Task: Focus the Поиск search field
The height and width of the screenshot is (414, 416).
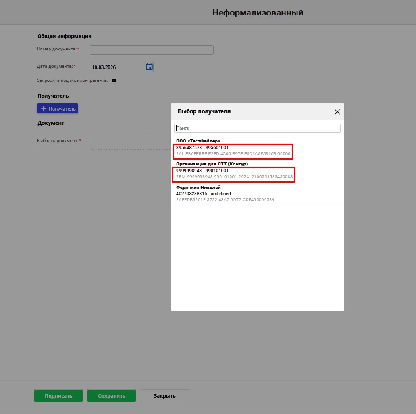Action: pos(258,128)
